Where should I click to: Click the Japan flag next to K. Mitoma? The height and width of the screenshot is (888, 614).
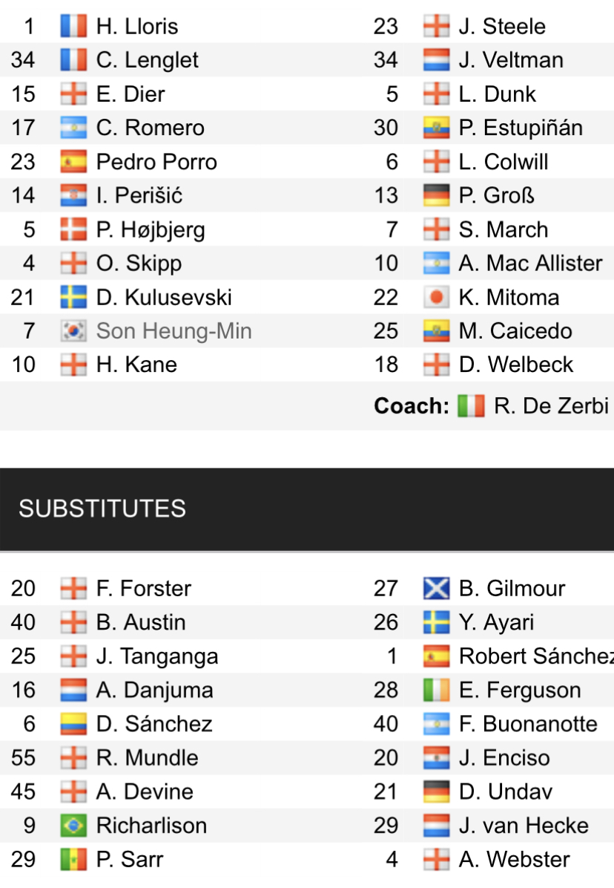click(436, 298)
